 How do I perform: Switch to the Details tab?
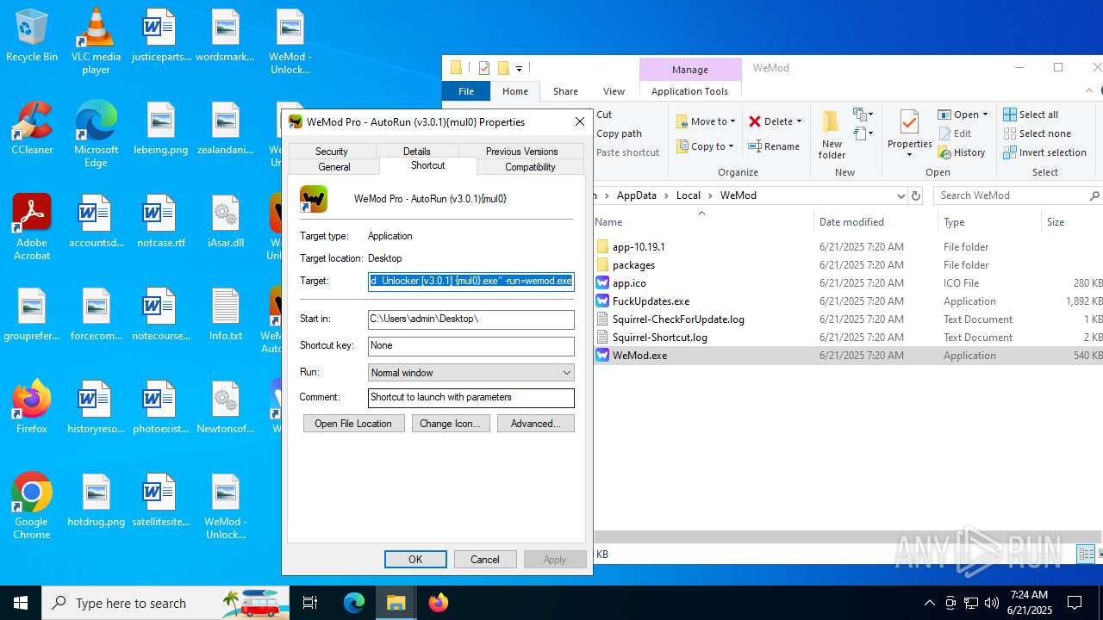[417, 151]
